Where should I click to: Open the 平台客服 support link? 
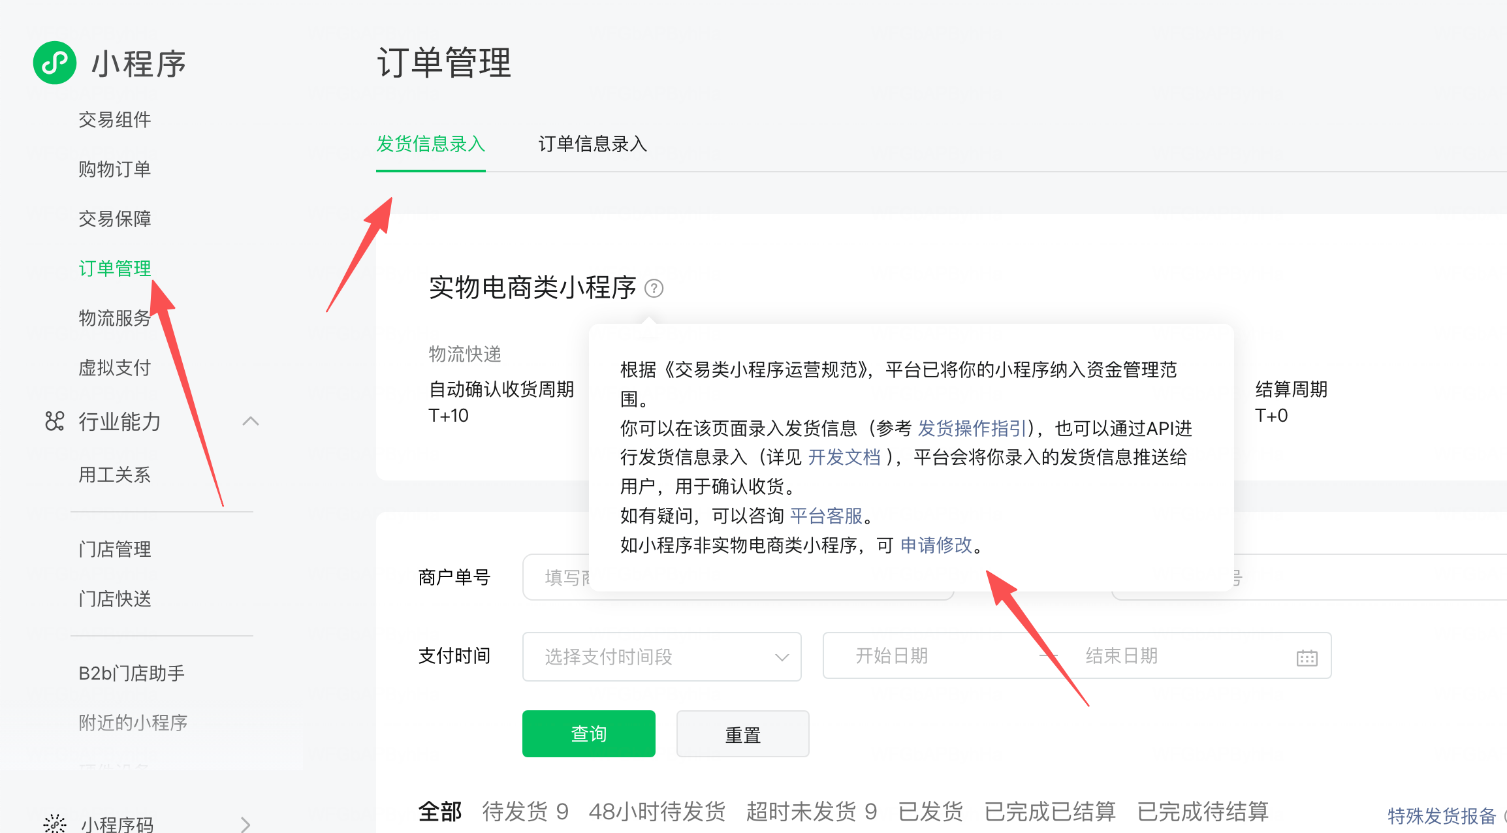coord(826,516)
